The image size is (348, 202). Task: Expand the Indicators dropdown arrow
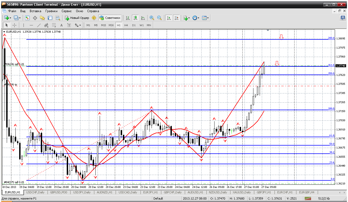189,18
